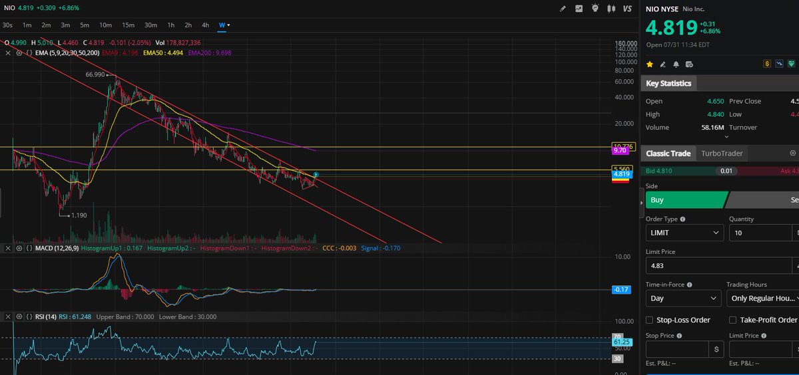The height and width of the screenshot is (375, 799).
Task: Click the trade panel settings icon
Action: pyautogui.click(x=792, y=153)
